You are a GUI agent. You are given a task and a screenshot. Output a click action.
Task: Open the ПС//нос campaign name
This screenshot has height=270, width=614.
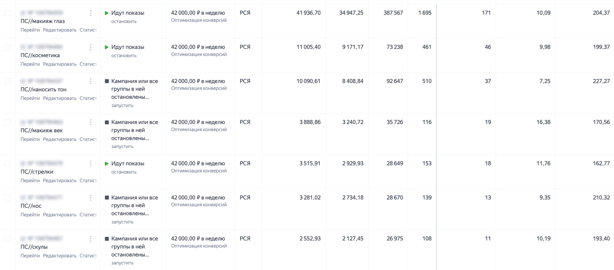(x=31, y=206)
